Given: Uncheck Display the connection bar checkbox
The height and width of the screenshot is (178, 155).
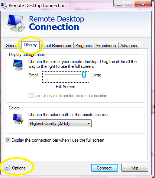Looking at the screenshot, I should click(8, 140).
